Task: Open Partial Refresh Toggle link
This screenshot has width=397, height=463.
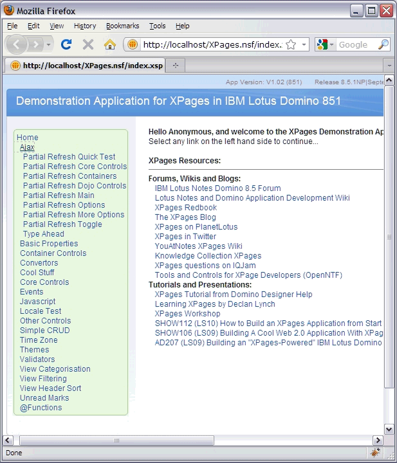Action: pyautogui.click(x=62, y=224)
